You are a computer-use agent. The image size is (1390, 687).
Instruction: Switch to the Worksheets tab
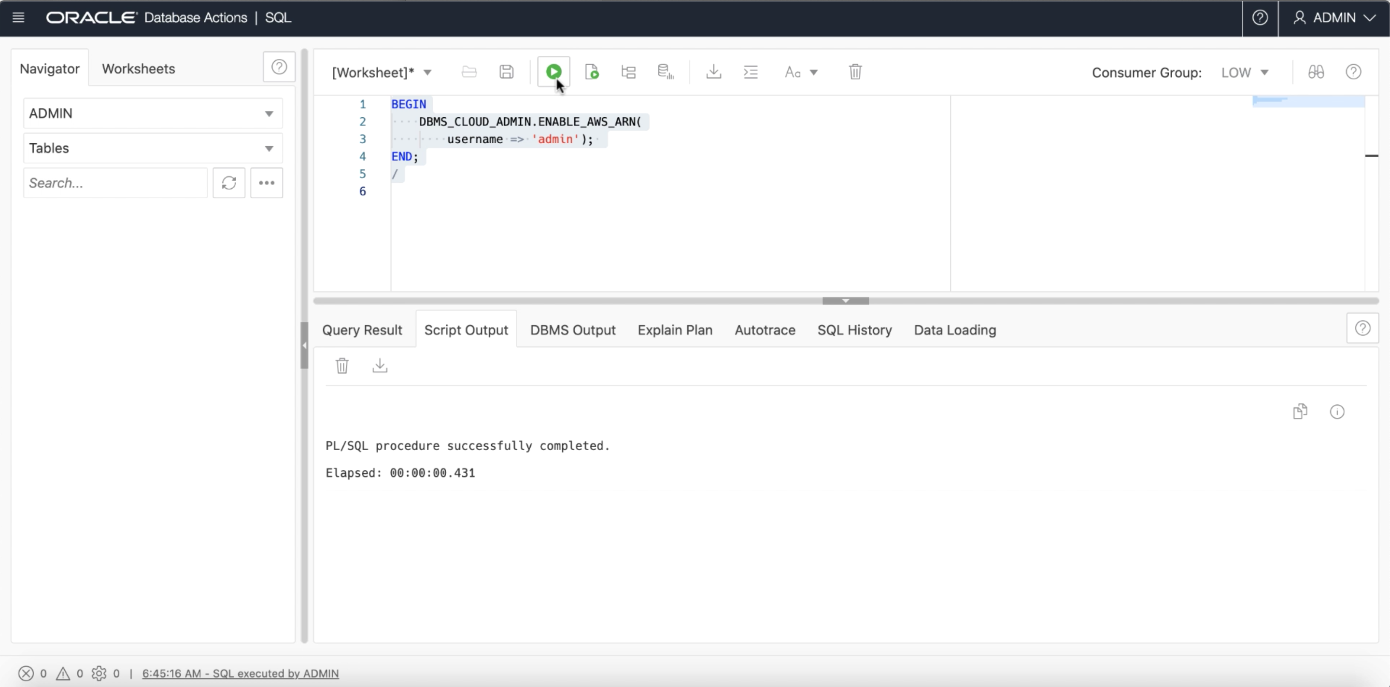(138, 69)
